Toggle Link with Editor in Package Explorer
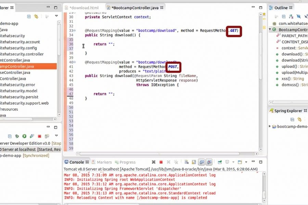Image resolution: width=308 pixels, height=205 pixels. click(36, 16)
